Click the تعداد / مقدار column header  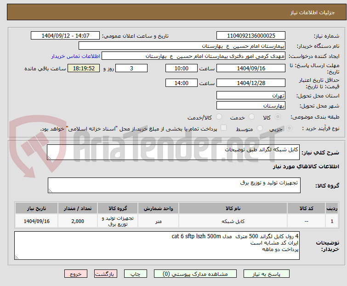click(x=78, y=208)
